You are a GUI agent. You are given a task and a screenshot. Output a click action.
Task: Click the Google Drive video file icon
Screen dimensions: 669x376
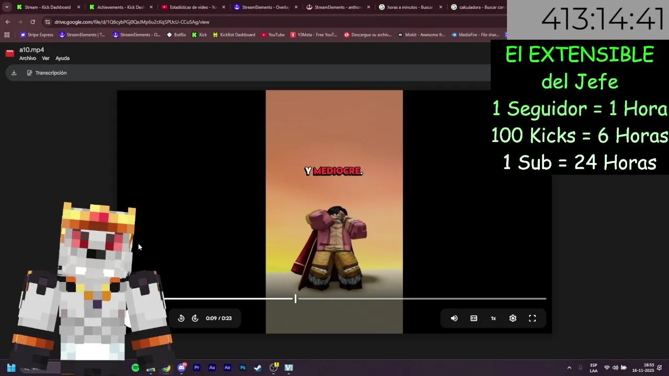[9, 53]
